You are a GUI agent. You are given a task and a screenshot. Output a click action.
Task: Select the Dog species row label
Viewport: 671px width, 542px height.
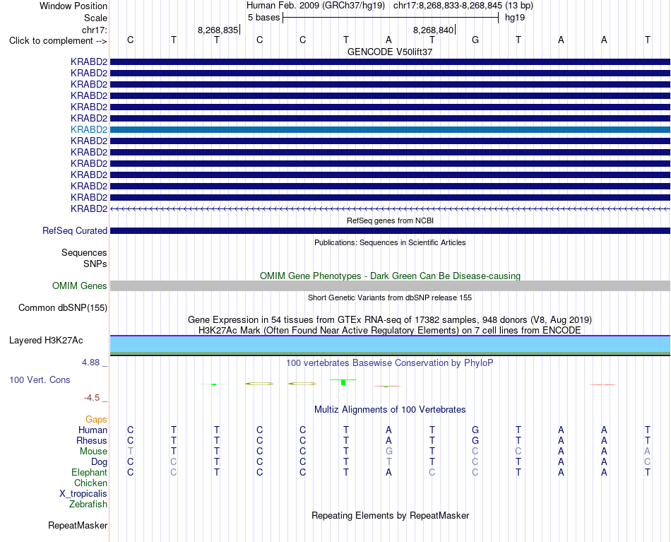99,461
